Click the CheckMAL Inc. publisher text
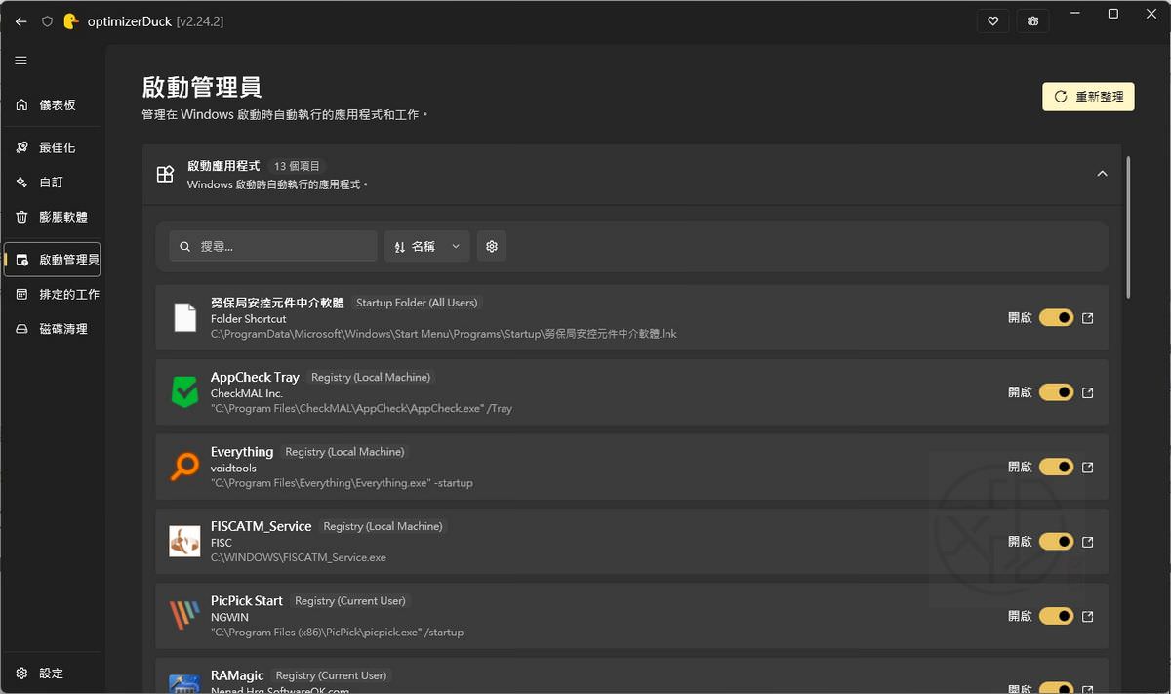 coord(247,393)
